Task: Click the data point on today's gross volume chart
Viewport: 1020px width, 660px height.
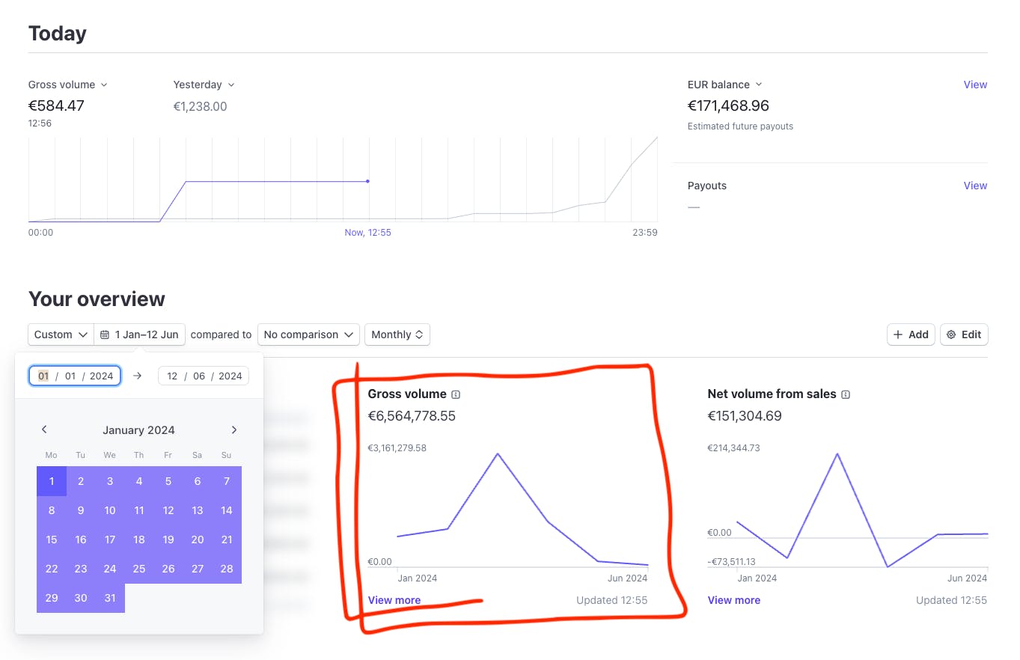Action: click(367, 181)
